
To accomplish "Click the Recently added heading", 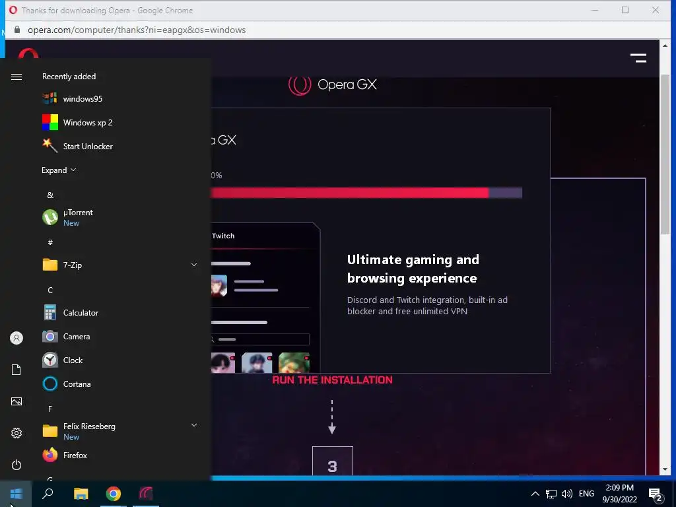I will [69, 77].
